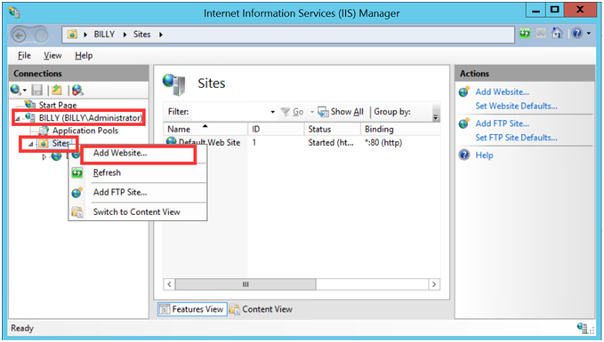The image size is (604, 342).
Task: Select Application Pools in the tree
Action: [x=85, y=131]
